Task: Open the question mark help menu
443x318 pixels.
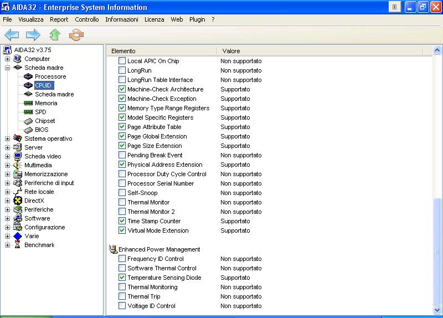Action: 213,19
